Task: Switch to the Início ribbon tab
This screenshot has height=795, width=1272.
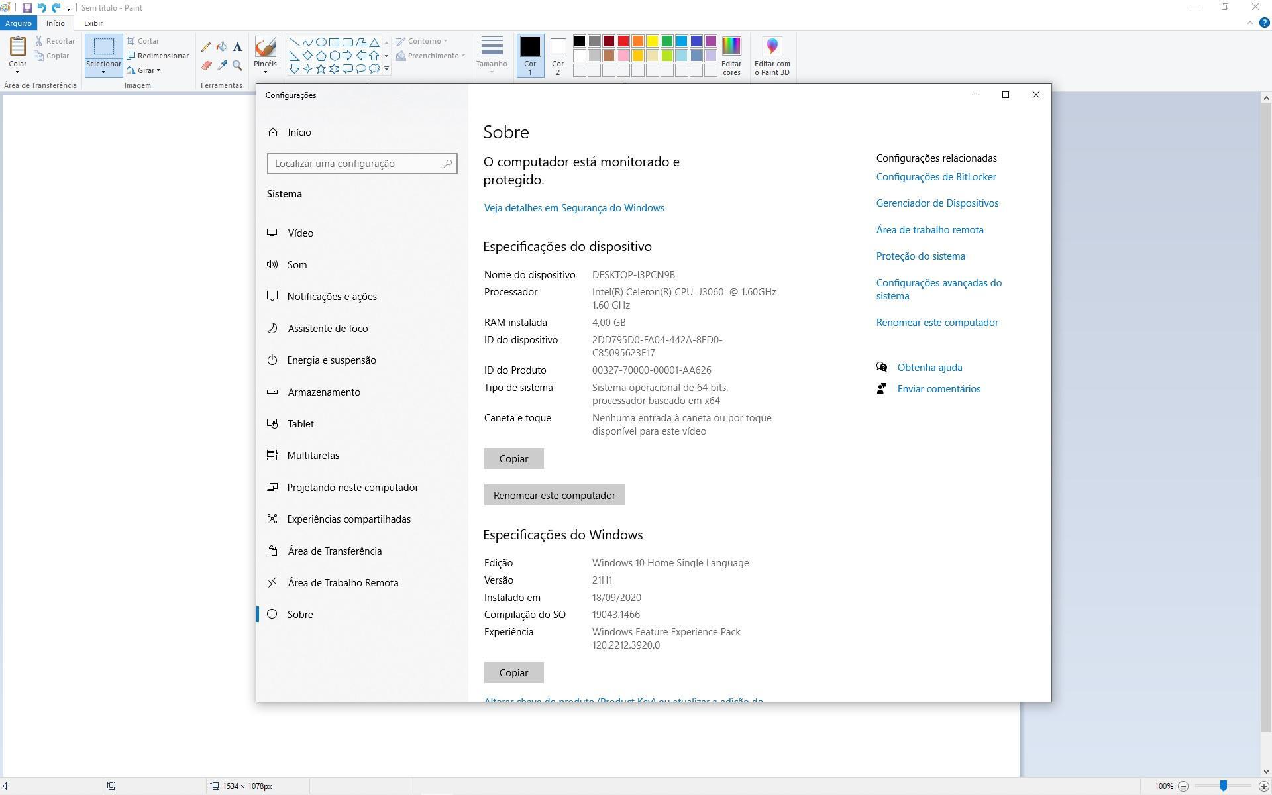Action: pos(56,23)
